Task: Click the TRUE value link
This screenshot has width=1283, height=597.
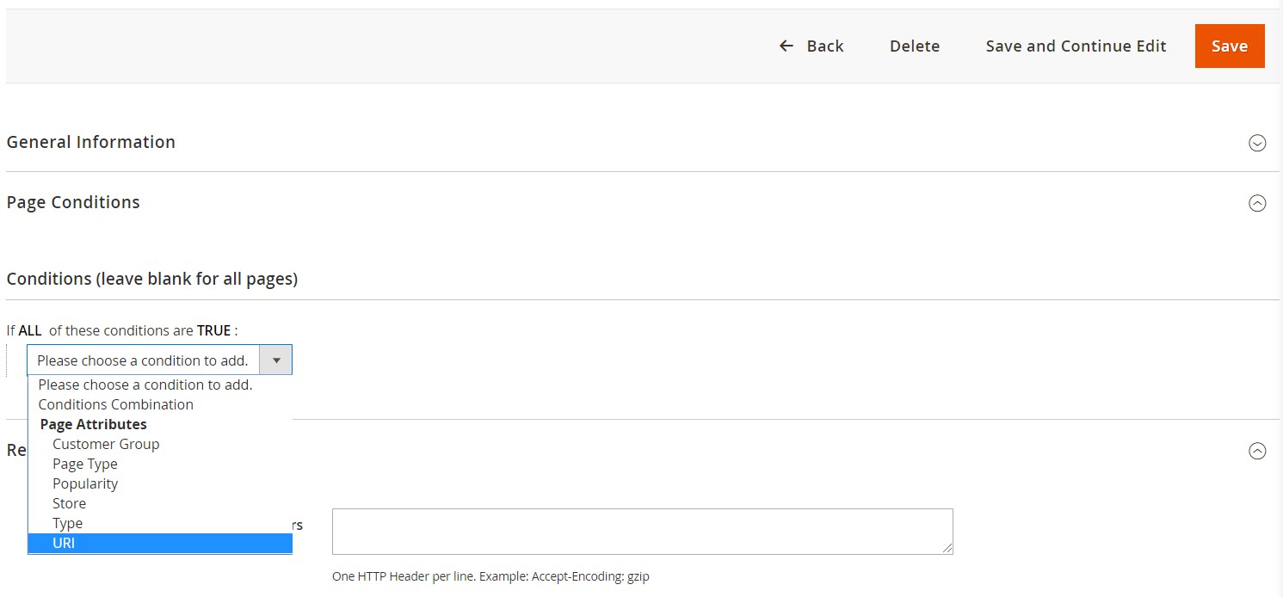Action: click(x=213, y=330)
